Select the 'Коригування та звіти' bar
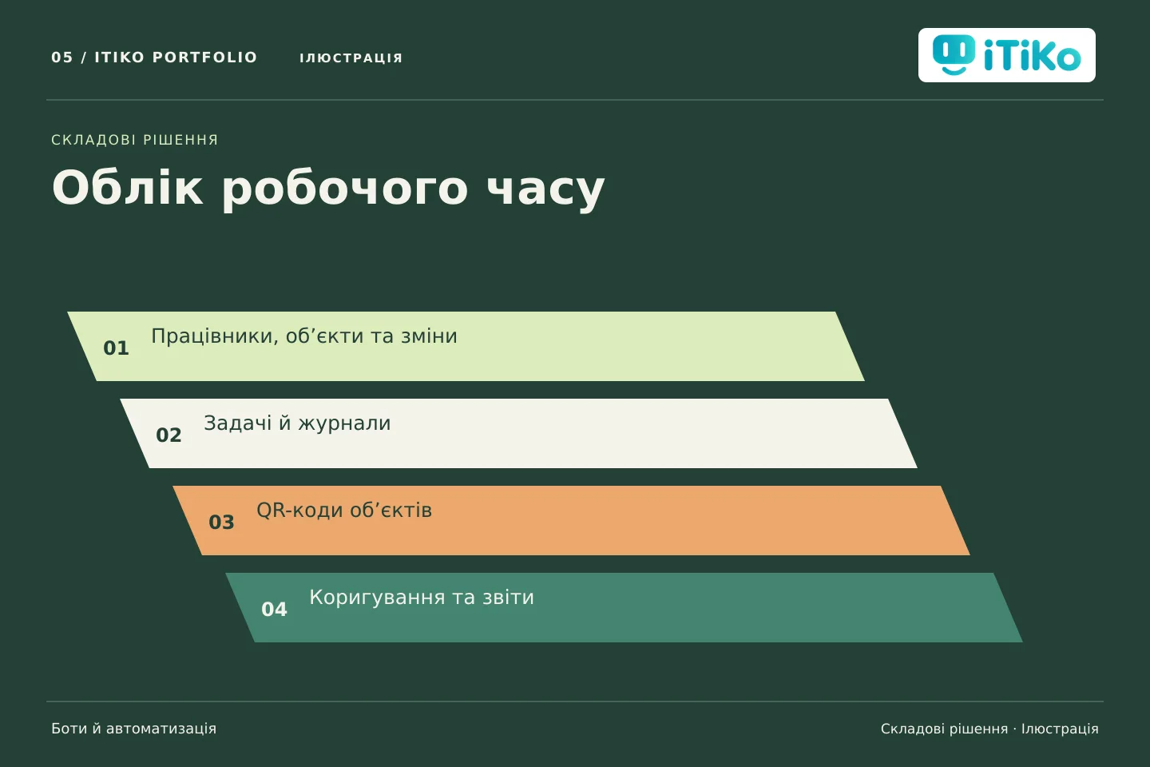The image size is (1150, 767). pyautogui.click(x=624, y=607)
